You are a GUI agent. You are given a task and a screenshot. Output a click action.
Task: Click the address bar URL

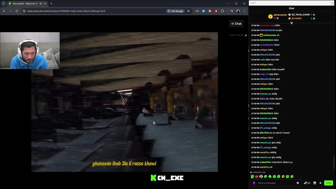tap(66, 11)
